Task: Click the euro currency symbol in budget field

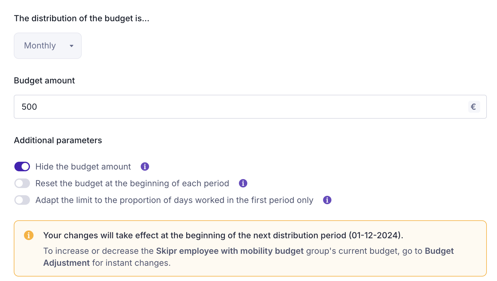Action: click(x=474, y=107)
